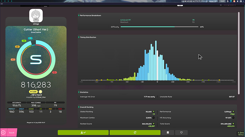Click the S rank badge on ring

30,38
